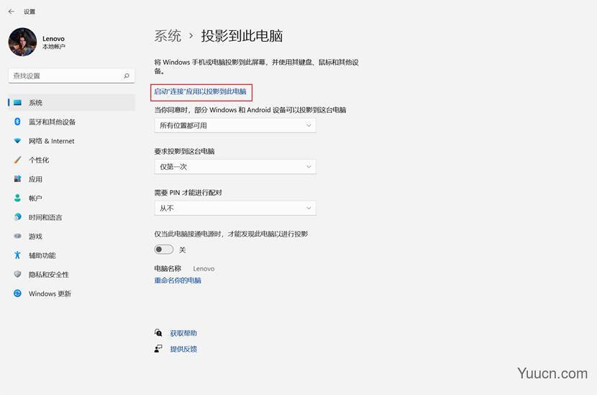The height and width of the screenshot is (395, 597).
Task: Open 时间和语言 globe icon
Action: coord(17,217)
